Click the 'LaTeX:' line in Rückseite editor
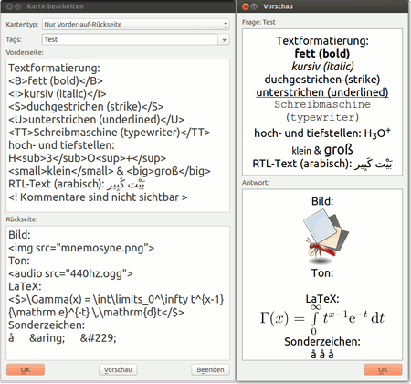Screen dimensions: 411x384 tap(25, 286)
